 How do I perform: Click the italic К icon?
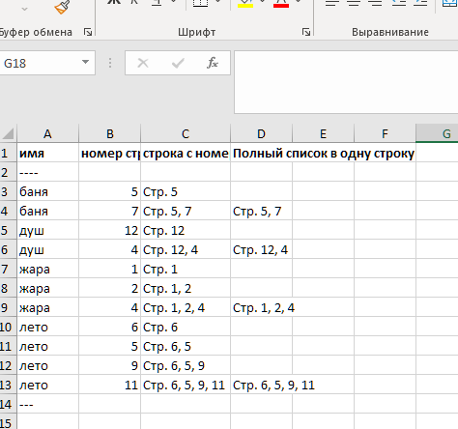click(x=134, y=2)
